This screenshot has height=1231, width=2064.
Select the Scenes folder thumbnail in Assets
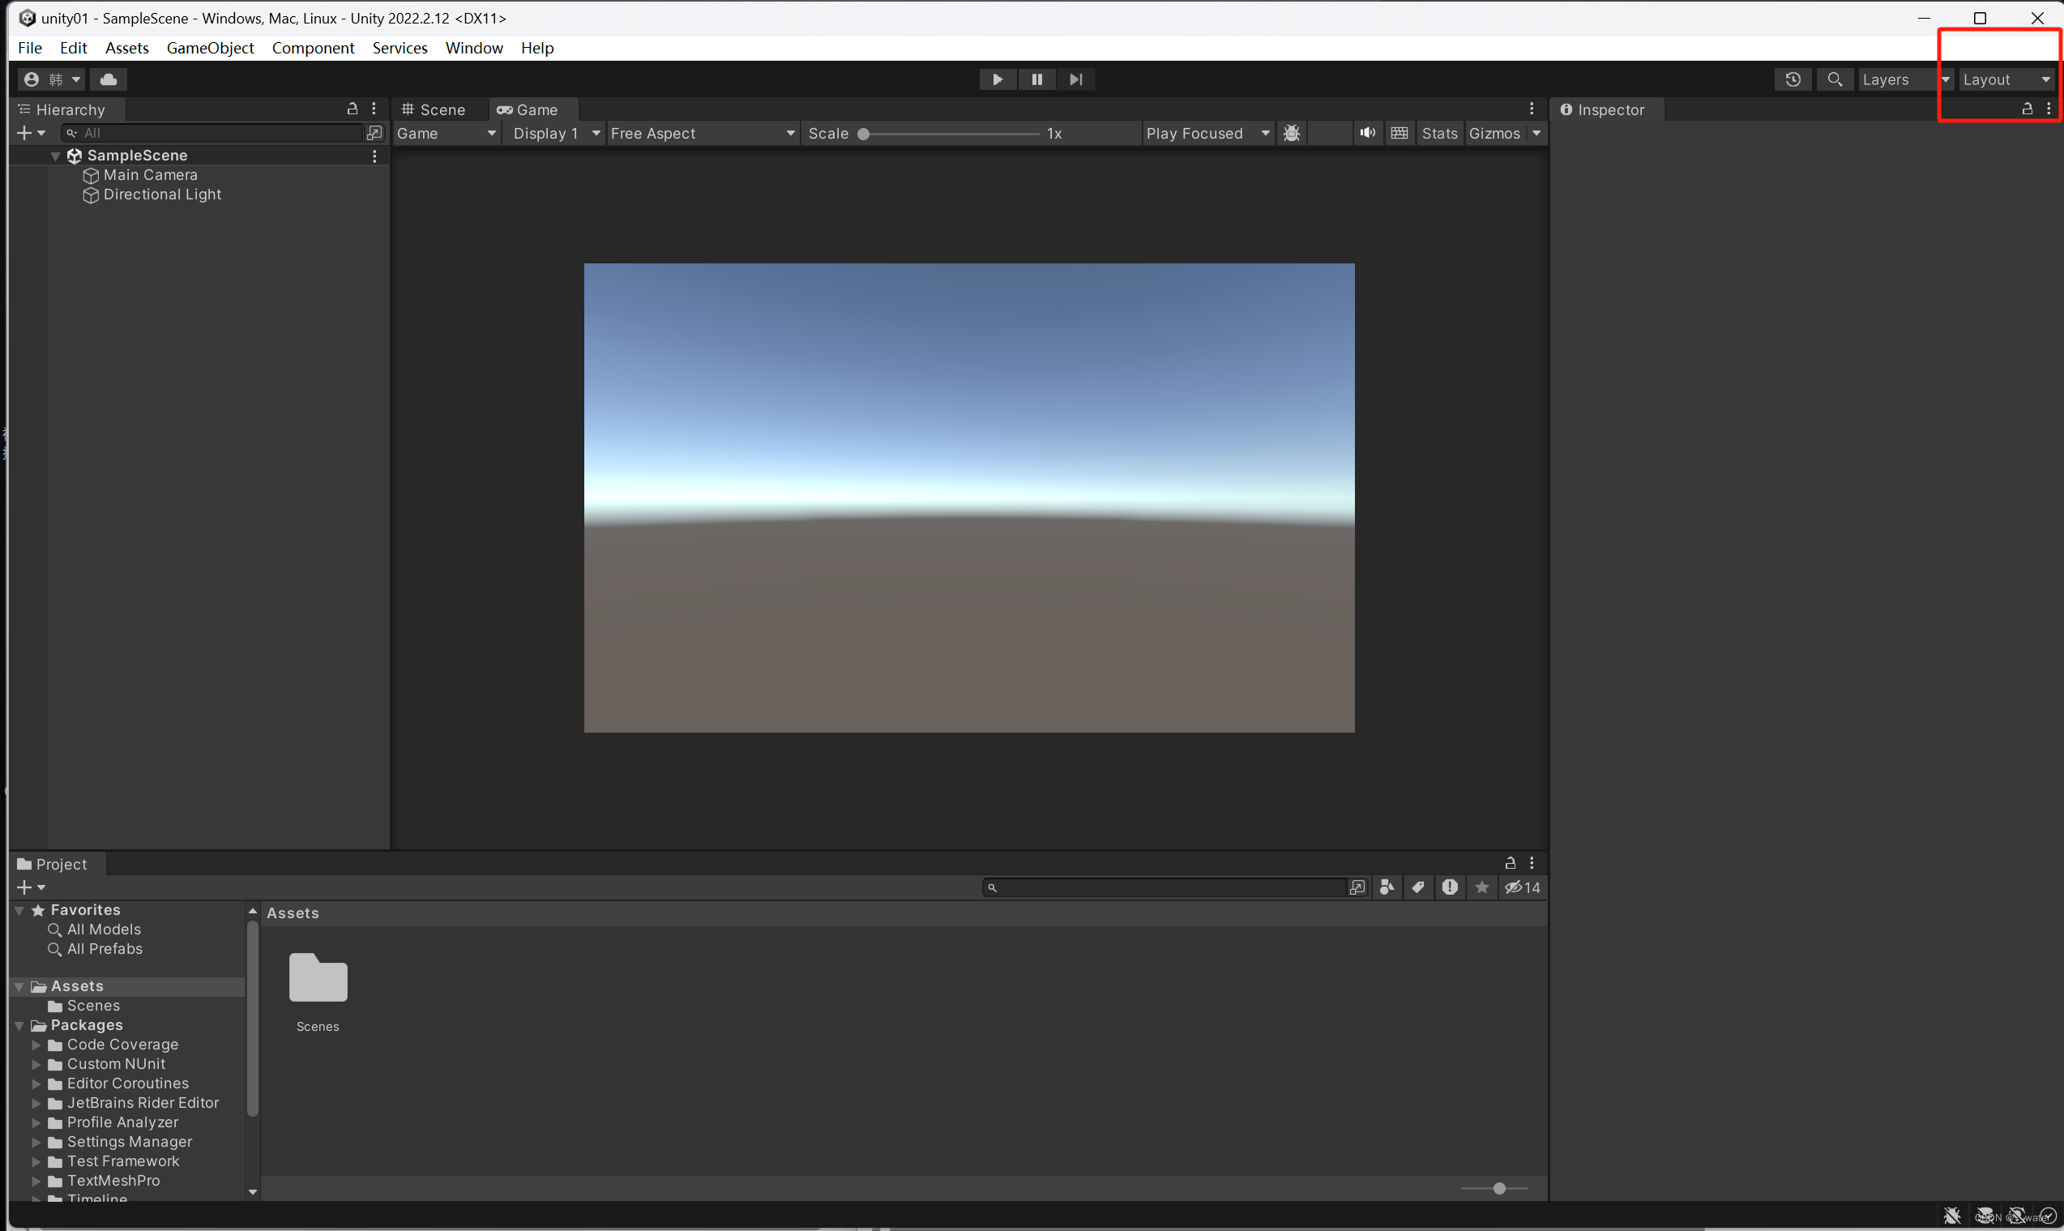318,979
